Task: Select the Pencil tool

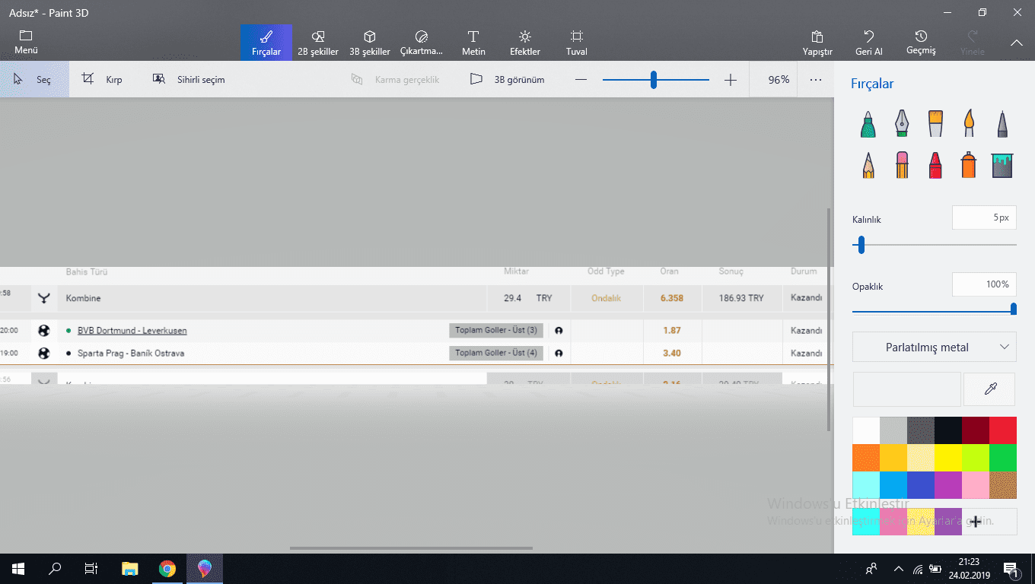Action: click(868, 165)
